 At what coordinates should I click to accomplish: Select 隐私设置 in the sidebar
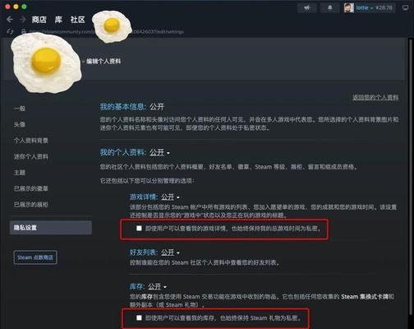pyautogui.click(x=51, y=228)
